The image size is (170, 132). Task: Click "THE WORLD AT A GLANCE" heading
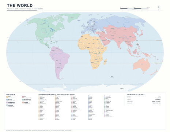pyautogui.click(x=136, y=95)
